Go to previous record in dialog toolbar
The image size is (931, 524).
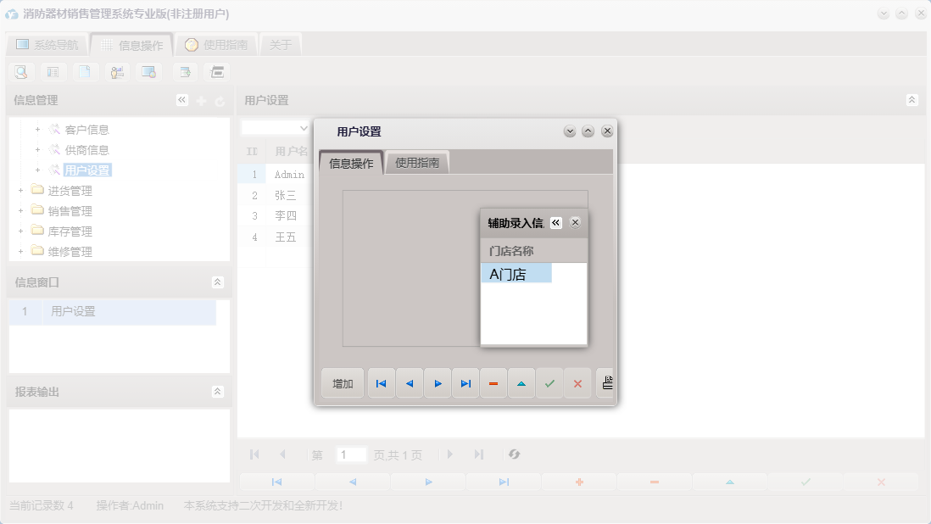(x=410, y=383)
